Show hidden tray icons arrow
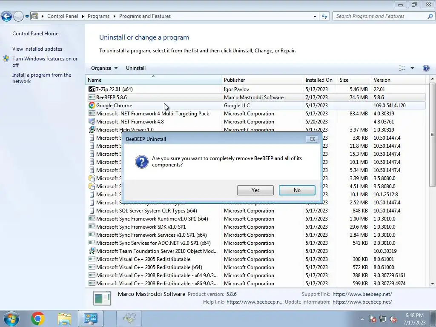The width and height of the screenshot is (436, 327). (362, 319)
